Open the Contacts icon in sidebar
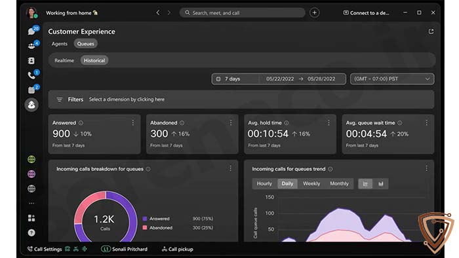Viewport: 459px width, 258px height. pyautogui.click(x=31, y=60)
